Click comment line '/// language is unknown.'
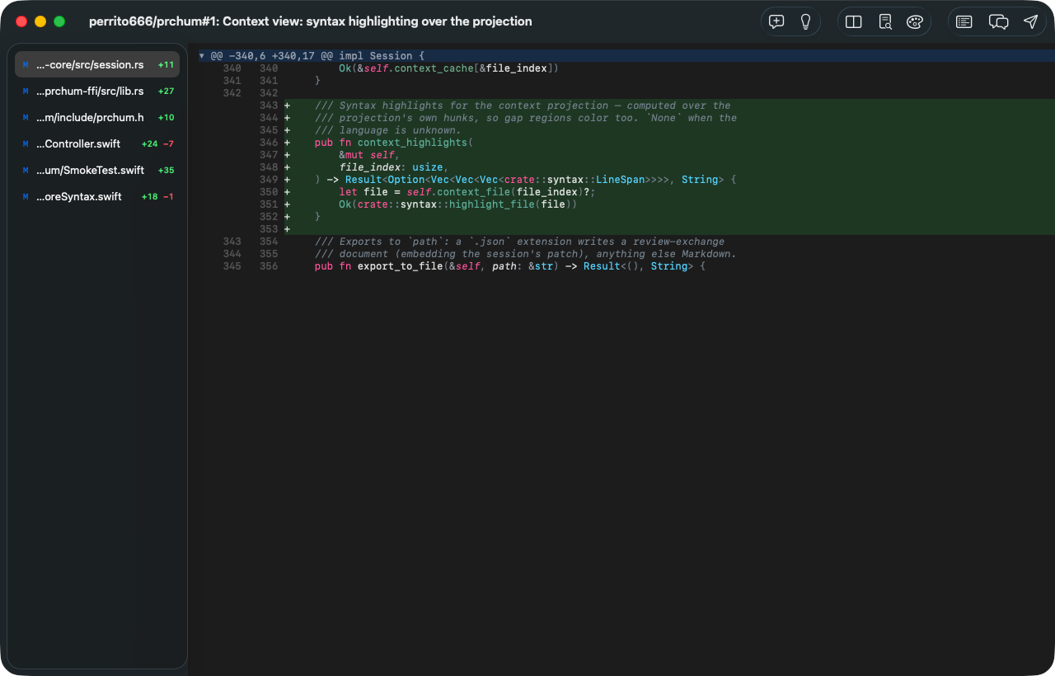This screenshot has width=1055, height=676. (387, 130)
